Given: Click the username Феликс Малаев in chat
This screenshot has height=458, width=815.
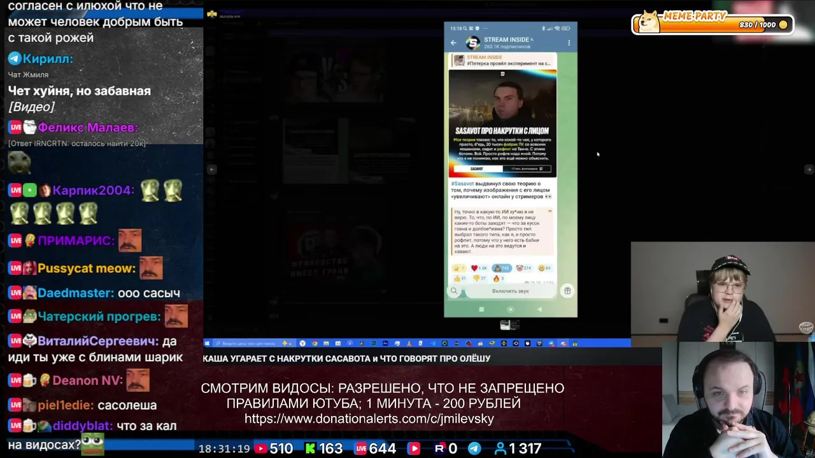Looking at the screenshot, I should click(x=88, y=127).
